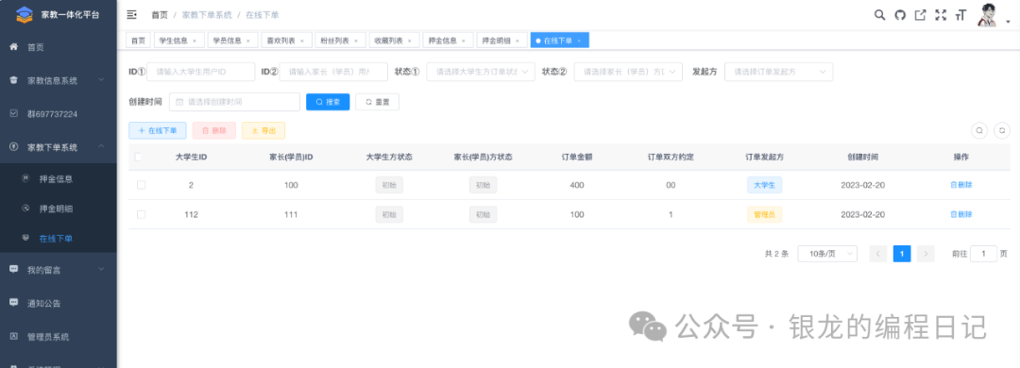The image size is (1020, 368).
Task: Go to the next page arrow
Action: pos(926,254)
